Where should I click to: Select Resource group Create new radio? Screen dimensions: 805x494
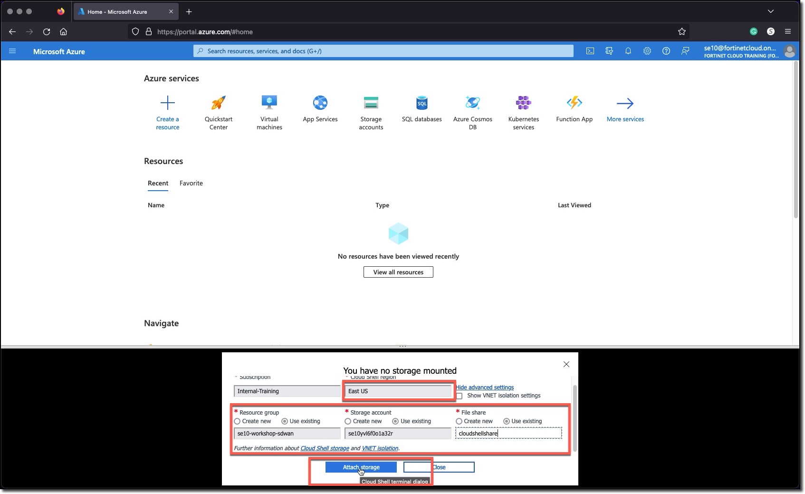[x=237, y=421]
